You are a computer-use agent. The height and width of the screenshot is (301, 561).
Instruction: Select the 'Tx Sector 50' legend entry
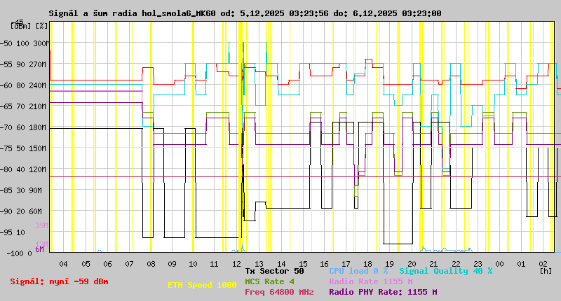click(275, 270)
